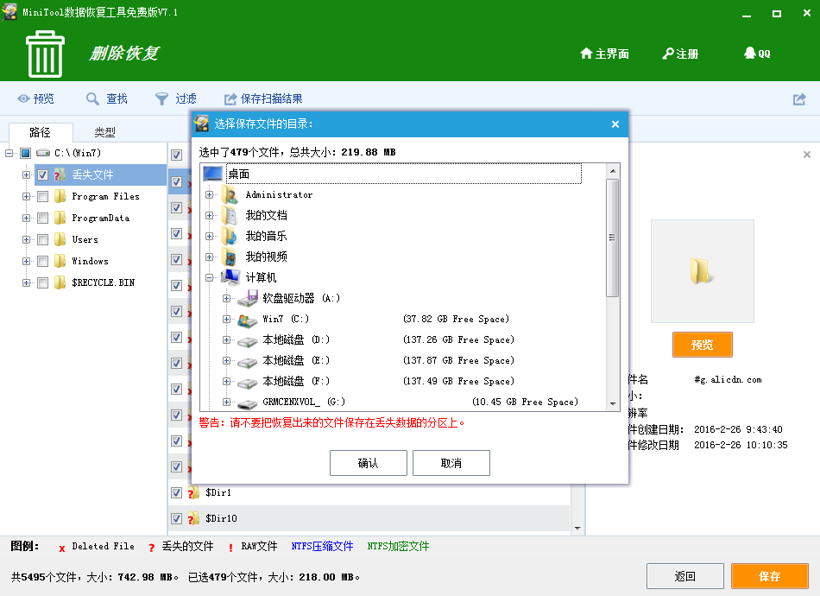
Task: Open the Filter funnel tool
Action: tap(176, 98)
